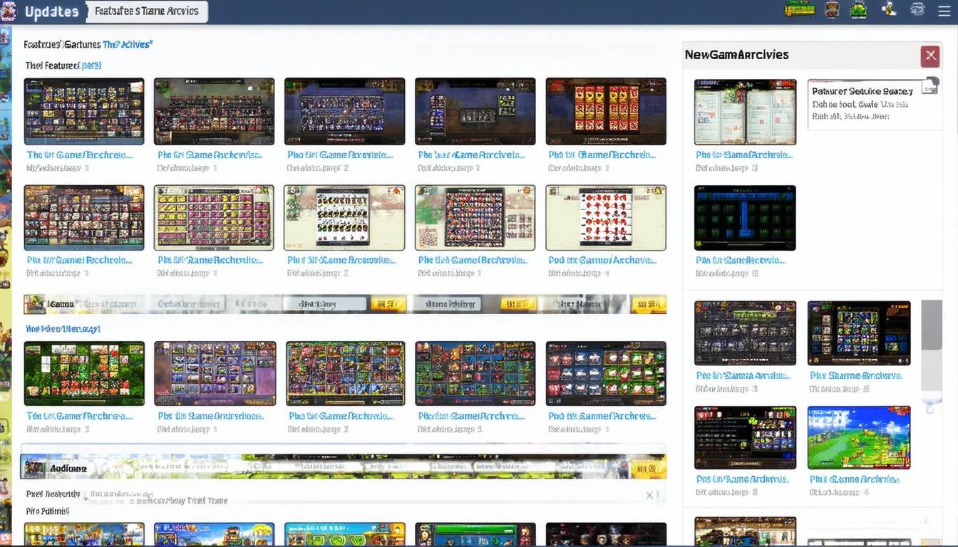The width and height of the screenshot is (958, 547).
Task: Click the document icon on the tooltip card
Action: coord(929,87)
